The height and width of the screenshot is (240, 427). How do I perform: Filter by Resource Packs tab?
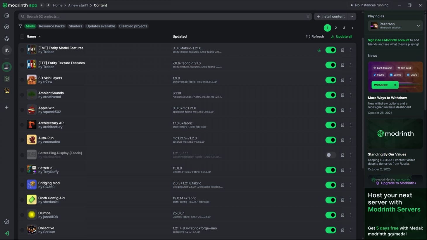click(x=52, y=26)
